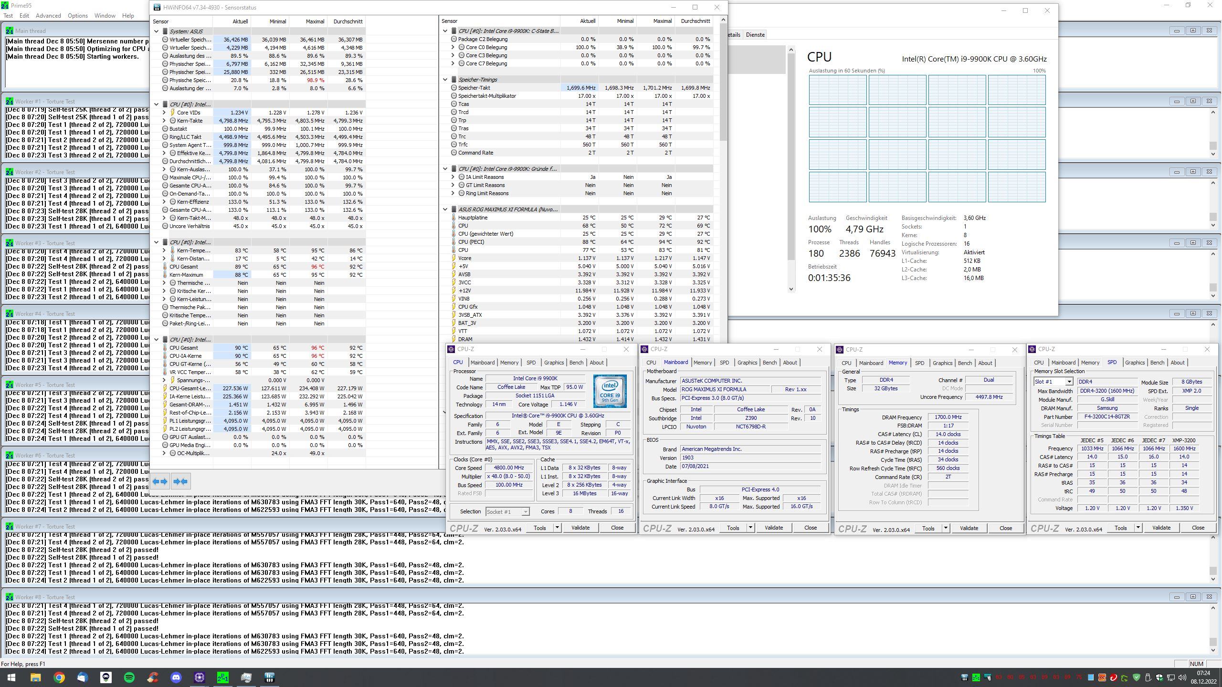Click HWiNFO expand columns arrows button

[x=160, y=481]
